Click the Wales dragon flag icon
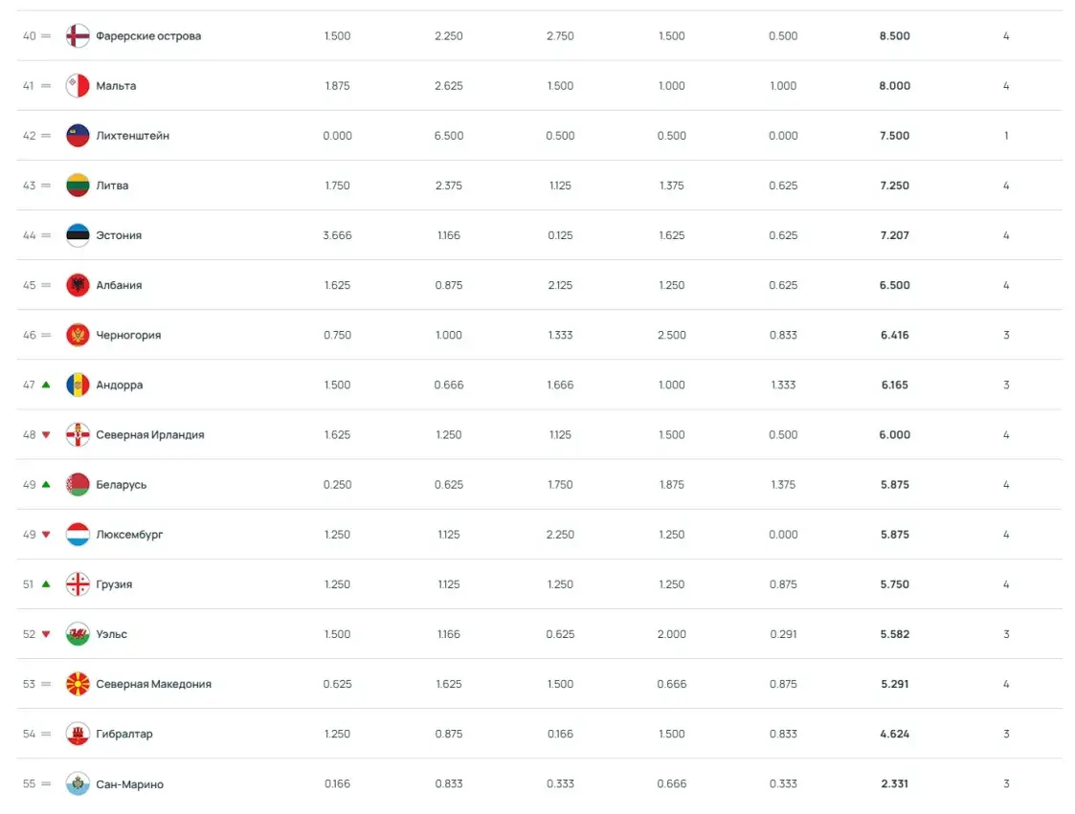 pyautogui.click(x=78, y=634)
